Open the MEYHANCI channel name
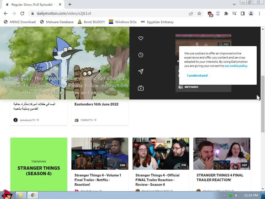Viewport: 265px width, 199px height. pos(191,87)
